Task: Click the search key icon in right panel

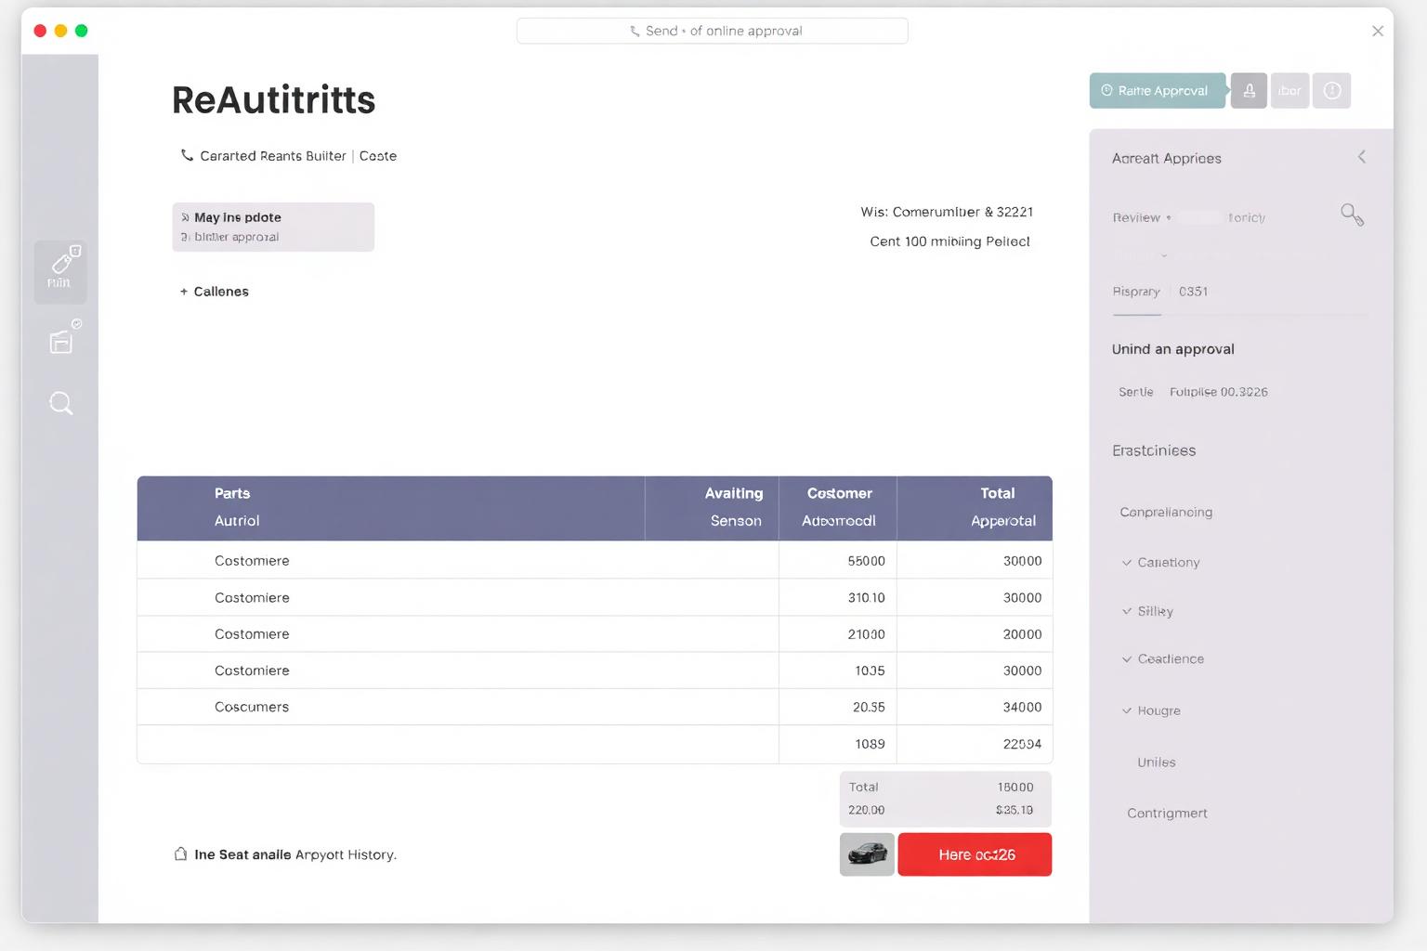Action: pyautogui.click(x=1352, y=215)
